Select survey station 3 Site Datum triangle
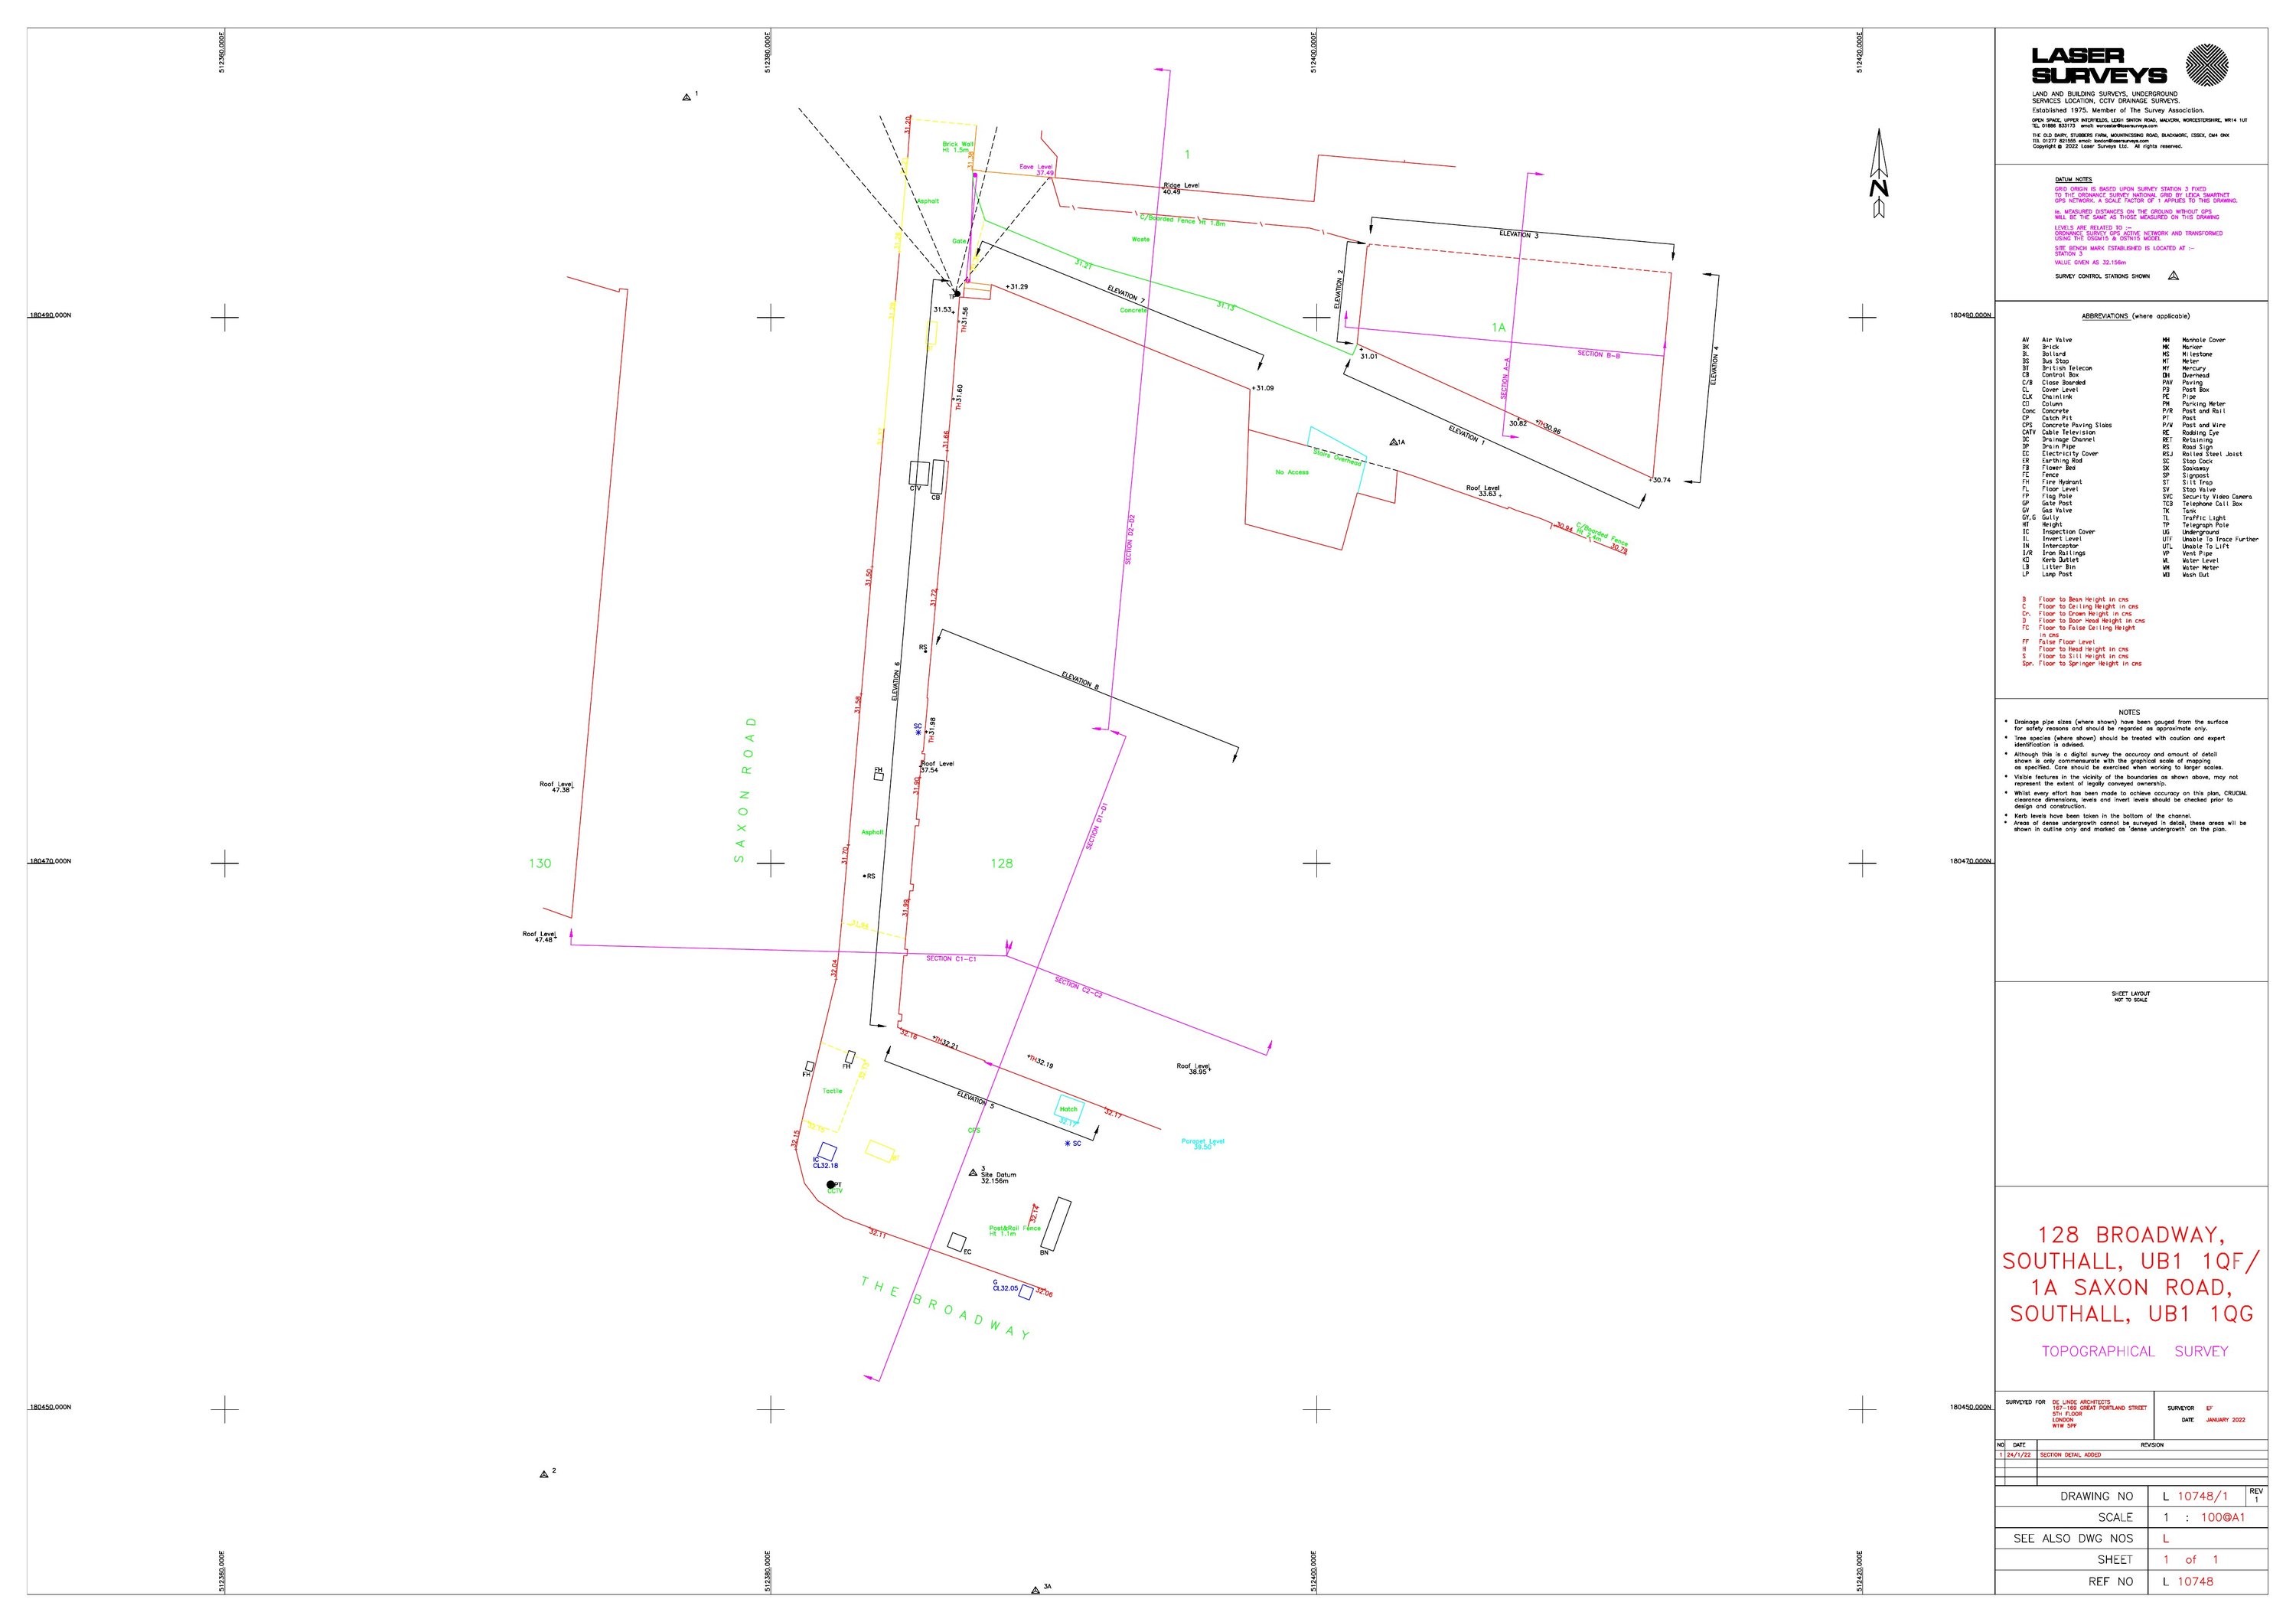 point(973,1172)
